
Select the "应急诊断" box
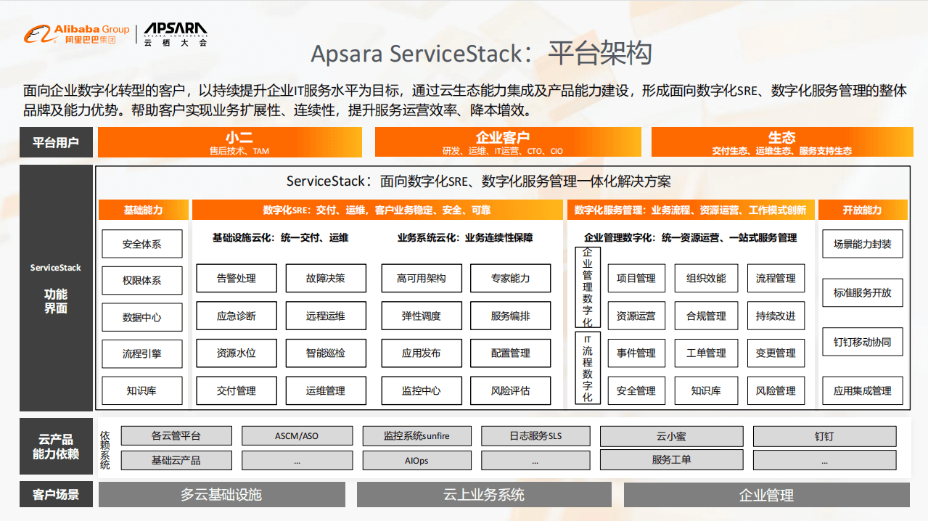pos(237,316)
